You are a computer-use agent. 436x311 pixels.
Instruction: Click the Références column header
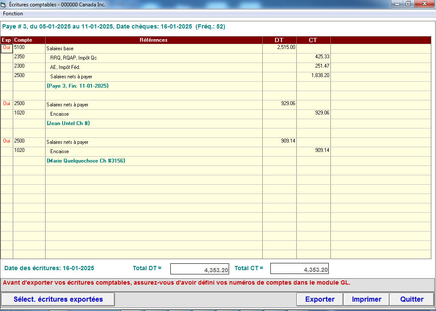click(154, 40)
